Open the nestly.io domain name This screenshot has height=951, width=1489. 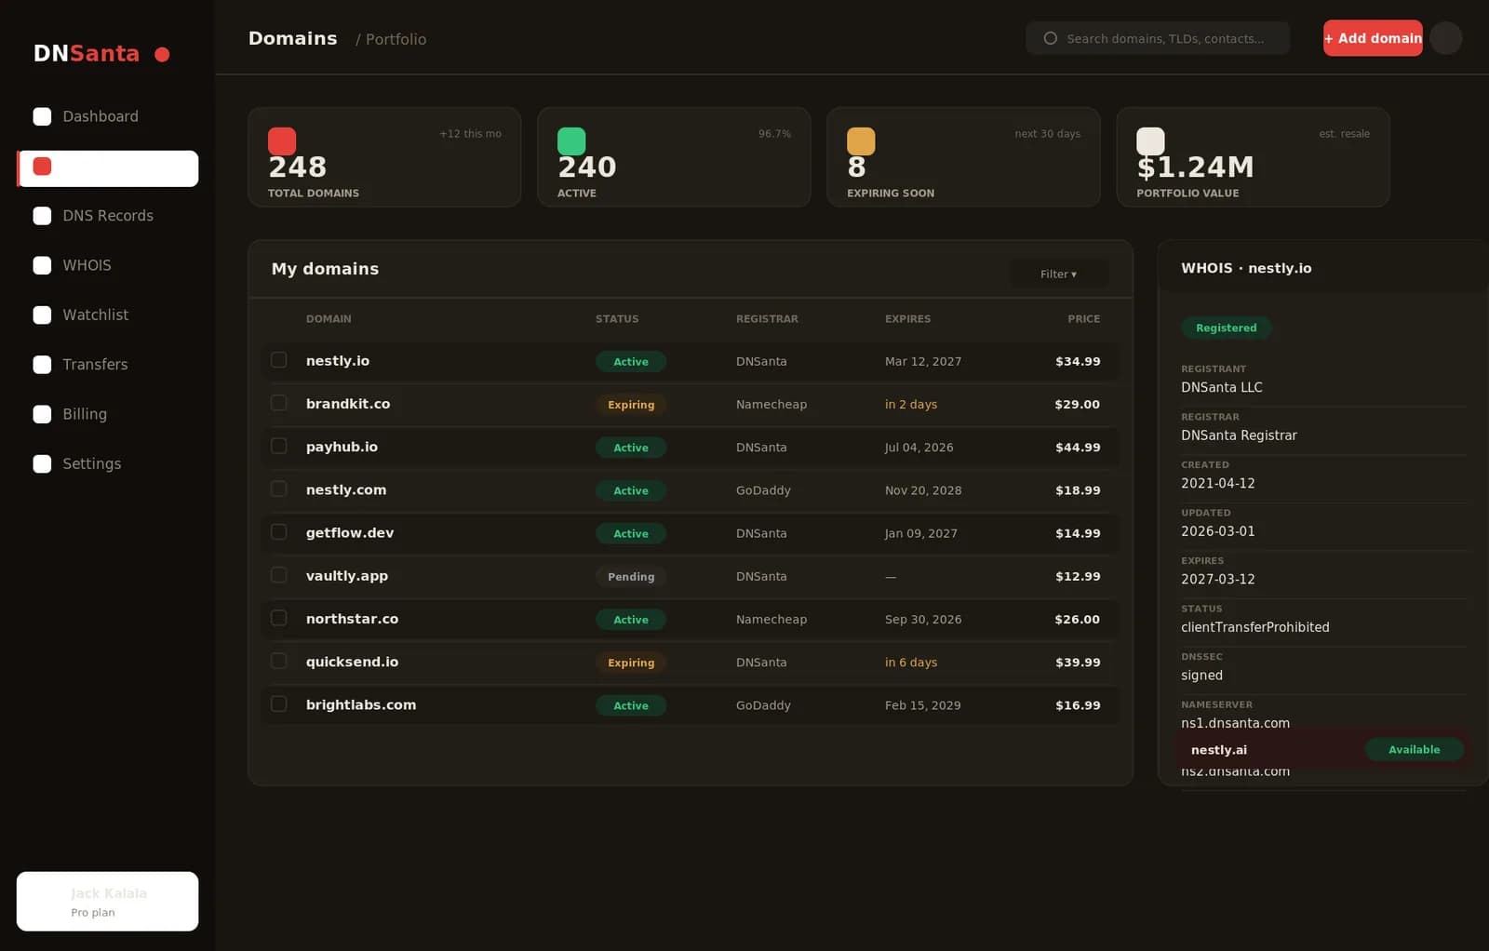pyautogui.click(x=338, y=361)
